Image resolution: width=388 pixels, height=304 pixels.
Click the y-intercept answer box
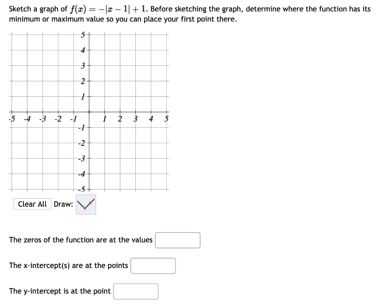pyautogui.click(x=136, y=291)
